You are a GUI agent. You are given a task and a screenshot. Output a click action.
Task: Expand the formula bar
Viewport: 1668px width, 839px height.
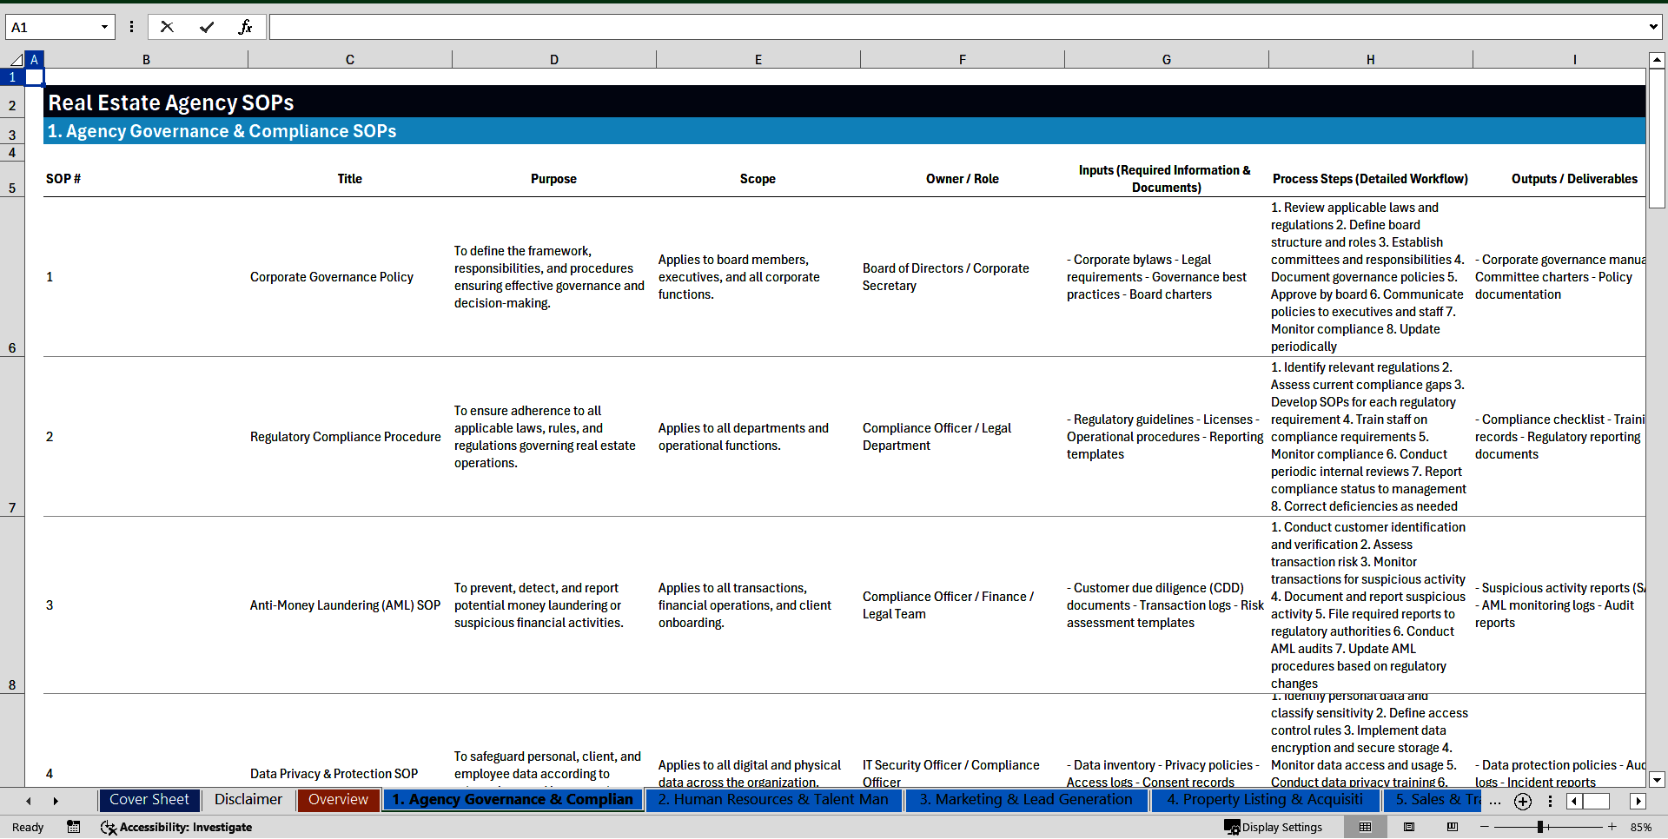pyautogui.click(x=1652, y=27)
